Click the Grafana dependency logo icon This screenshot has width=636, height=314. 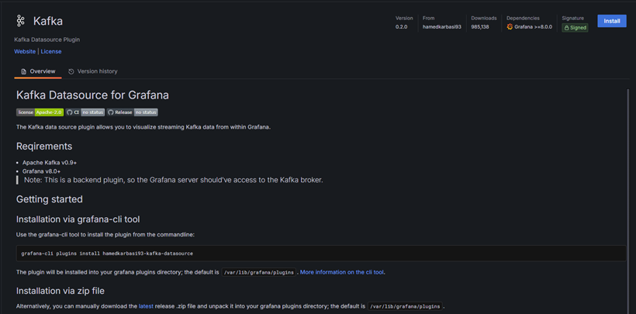[510, 27]
